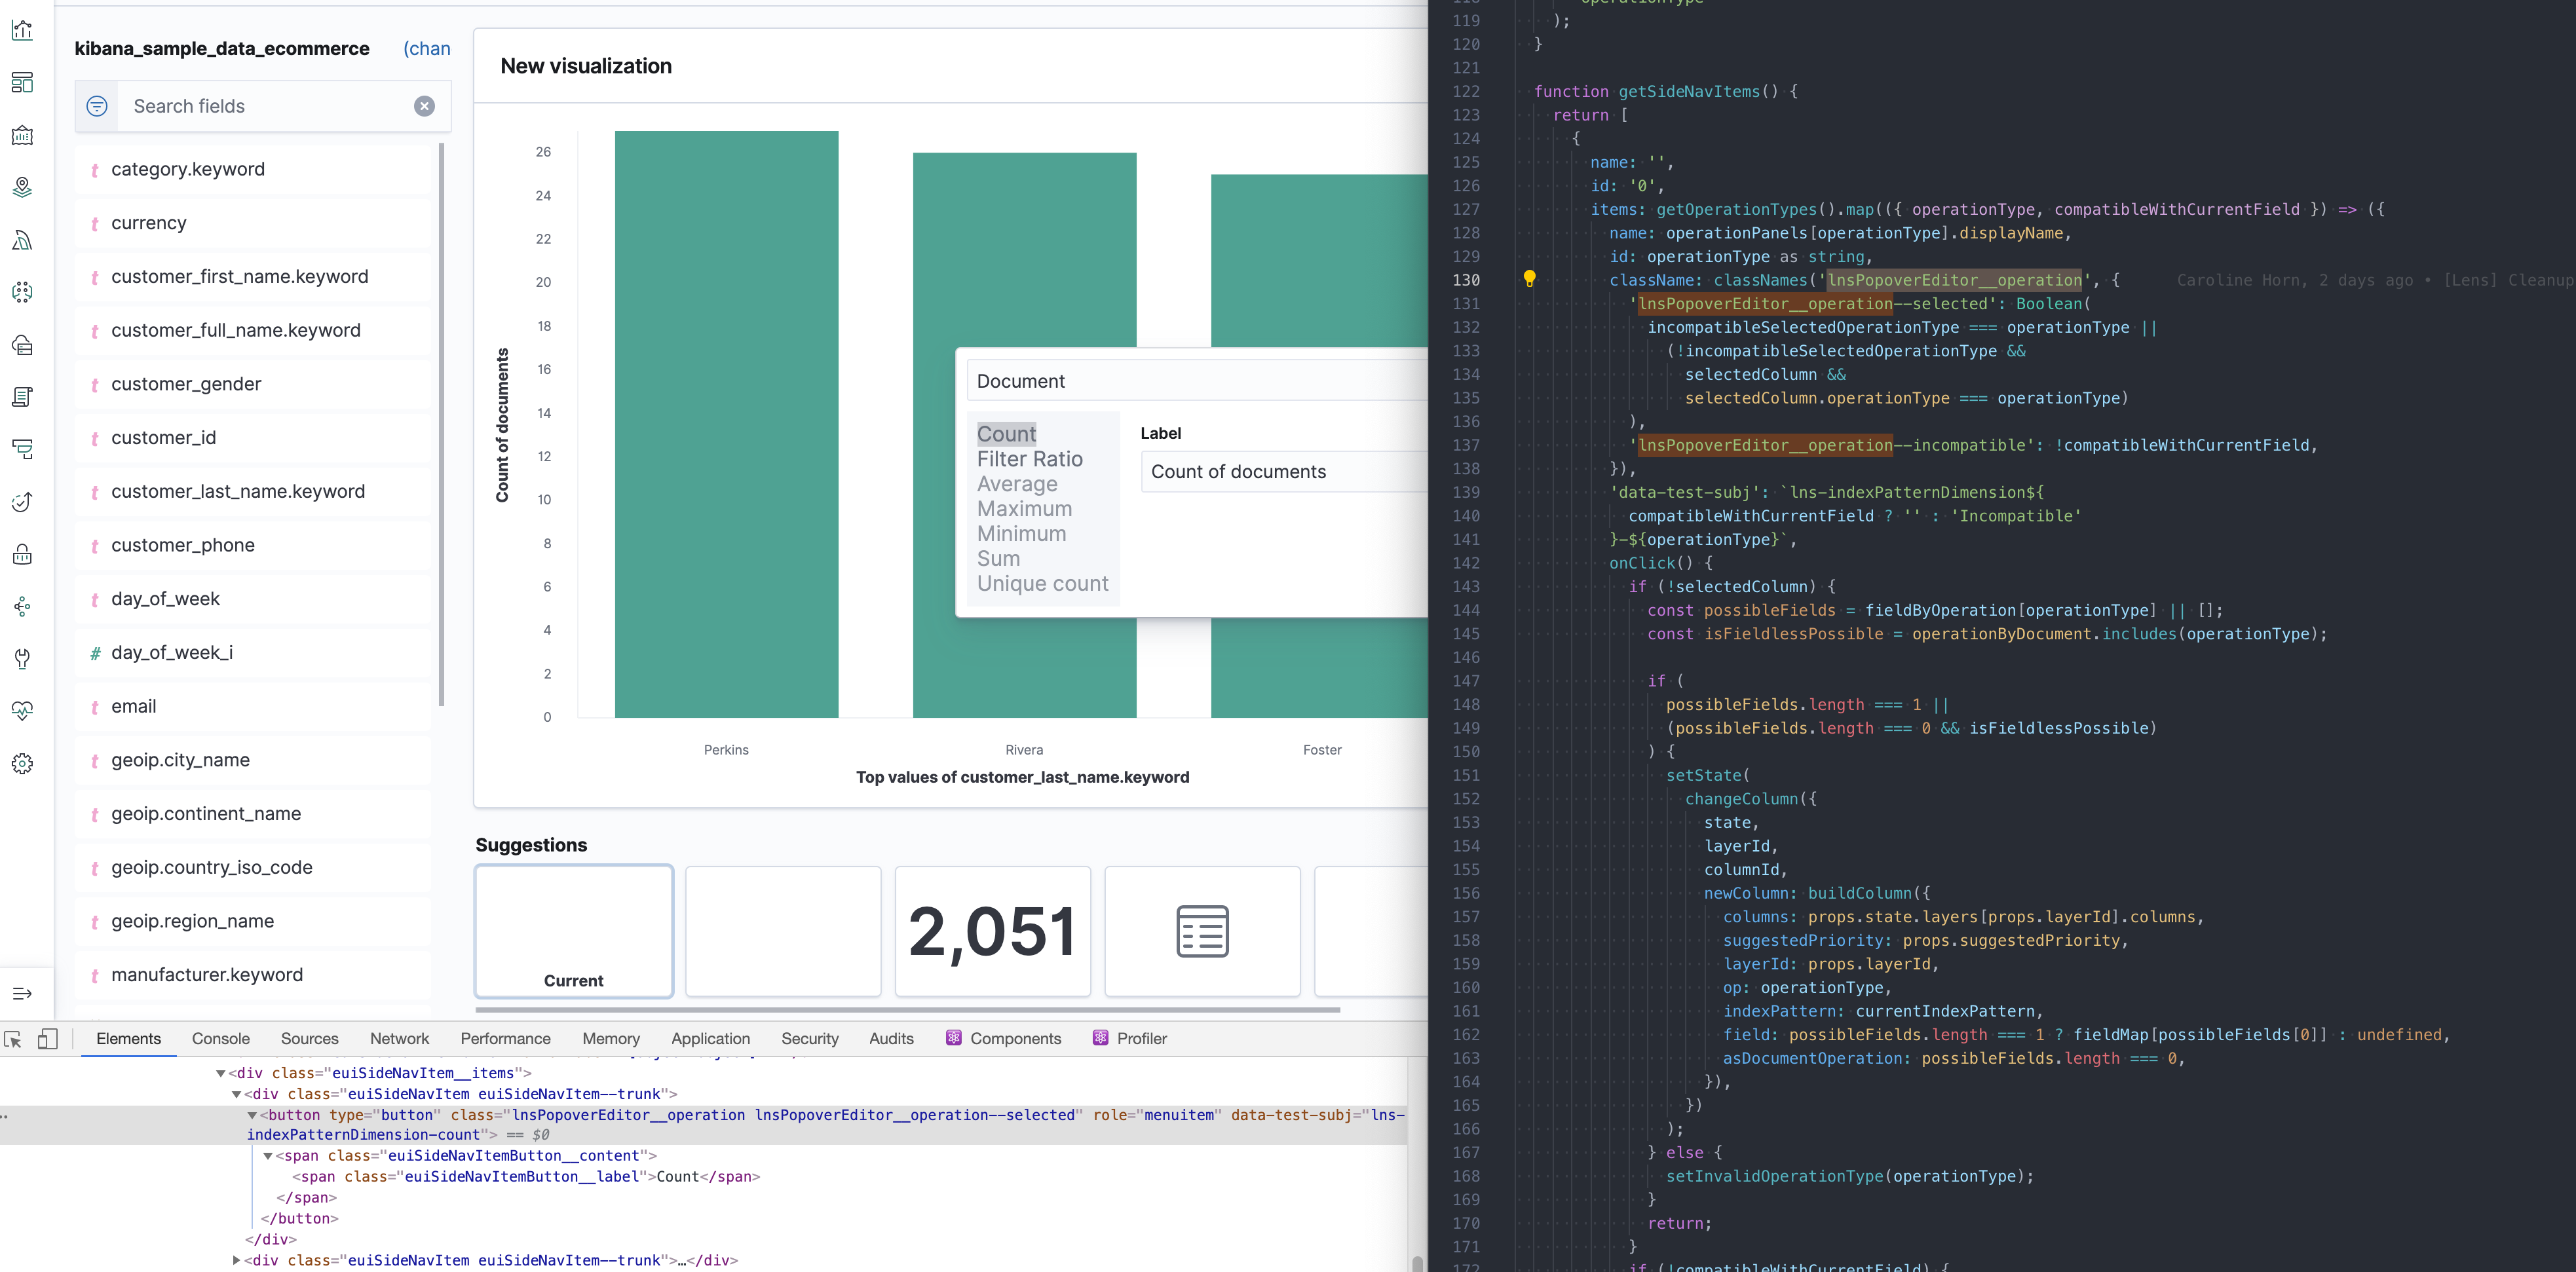
Task: Switch to the Console tab in DevTools
Action: [x=221, y=1039]
